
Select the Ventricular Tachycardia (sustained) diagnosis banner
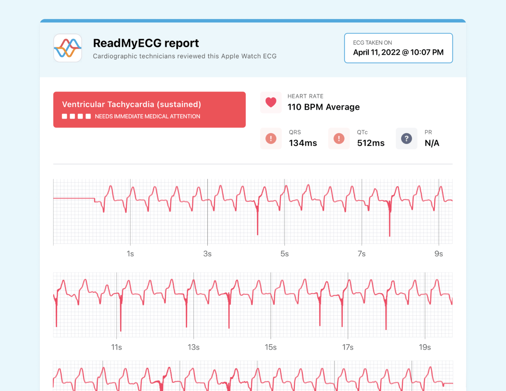(149, 110)
